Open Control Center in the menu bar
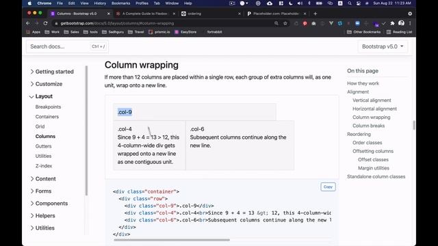The image size is (438, 246). (358, 3)
